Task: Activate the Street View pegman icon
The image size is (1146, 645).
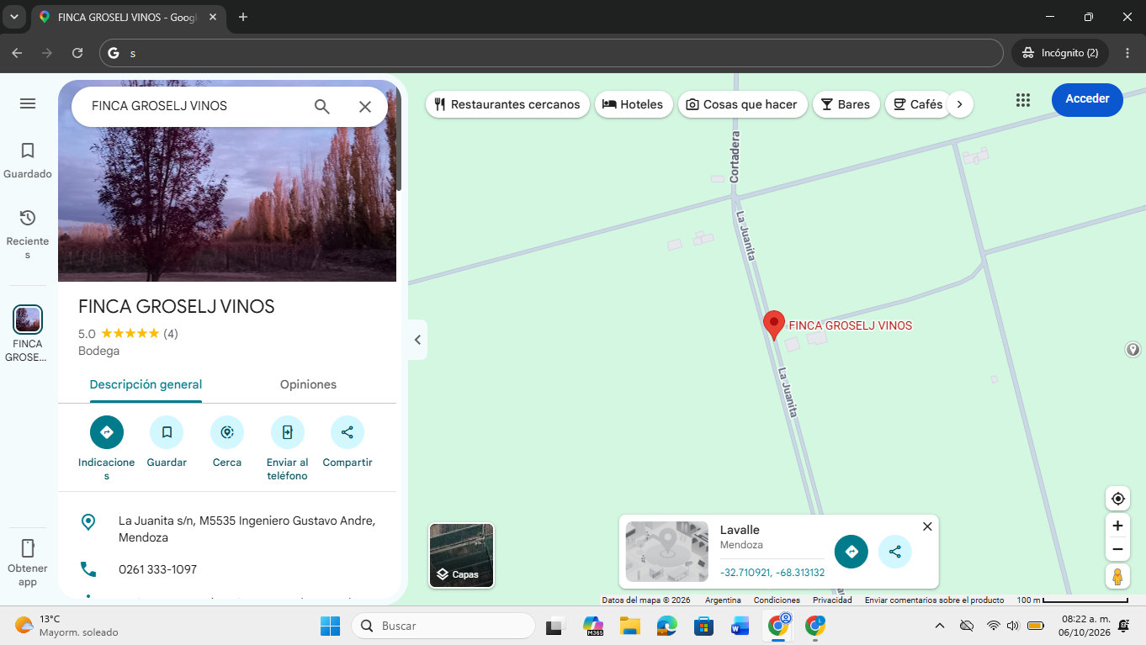Action: click(x=1117, y=577)
